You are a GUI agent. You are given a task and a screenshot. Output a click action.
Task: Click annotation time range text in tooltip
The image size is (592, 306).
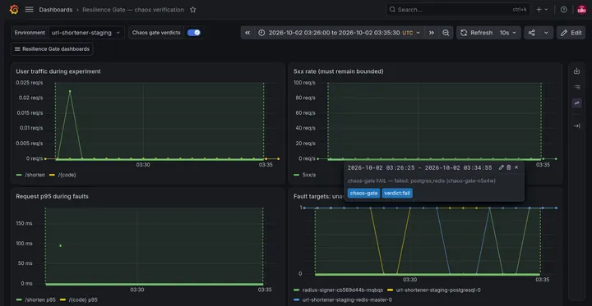(419, 167)
